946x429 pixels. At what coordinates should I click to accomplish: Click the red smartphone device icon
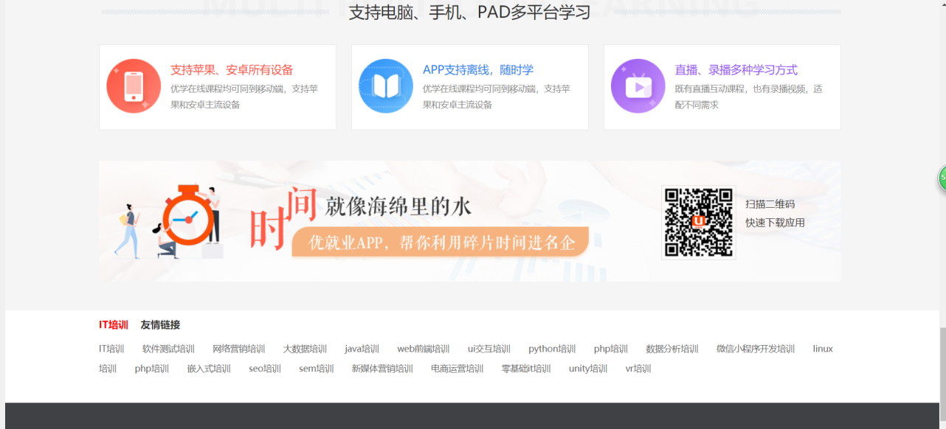134,86
